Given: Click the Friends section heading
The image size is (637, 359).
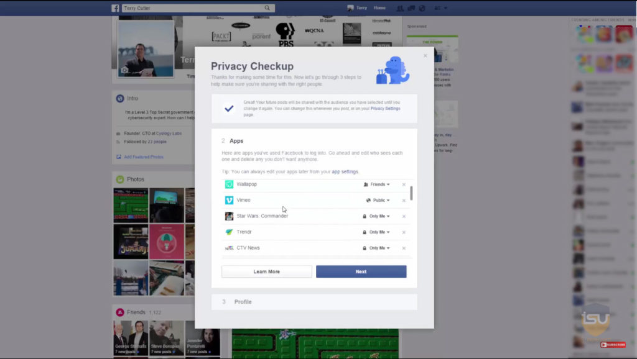Looking at the screenshot, I should 136,312.
